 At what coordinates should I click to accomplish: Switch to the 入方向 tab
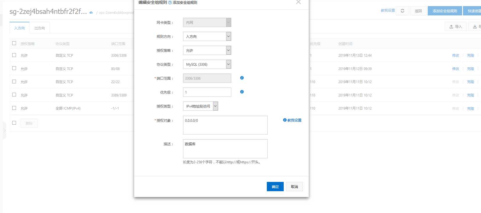tap(19, 28)
